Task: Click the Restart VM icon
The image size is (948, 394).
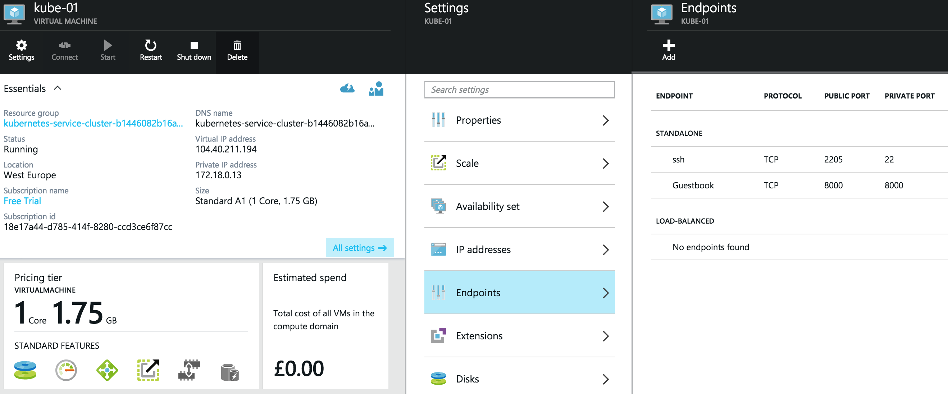Action: 151,50
